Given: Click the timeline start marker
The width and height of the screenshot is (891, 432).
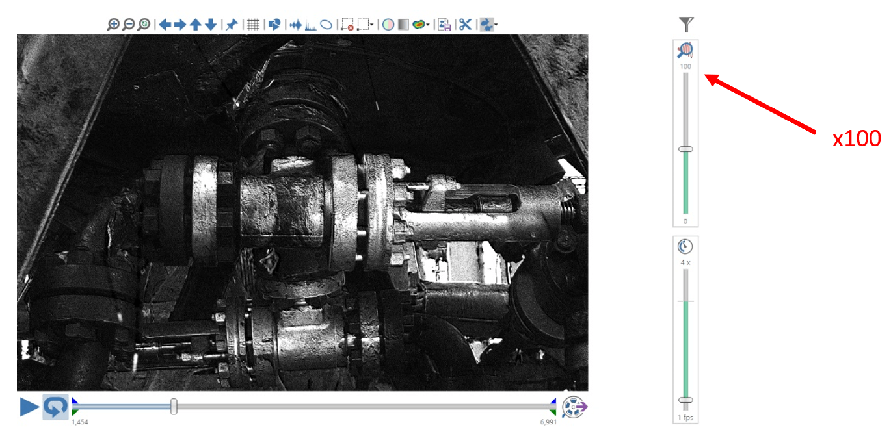Looking at the screenshot, I should (75, 407).
